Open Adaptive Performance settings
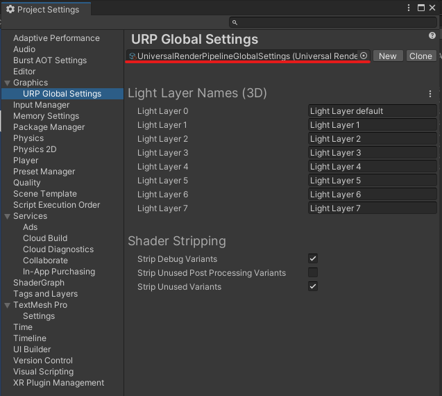 point(56,38)
